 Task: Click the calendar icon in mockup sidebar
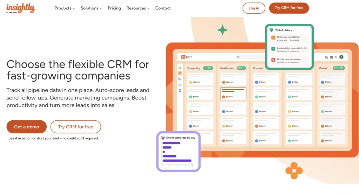180,91
